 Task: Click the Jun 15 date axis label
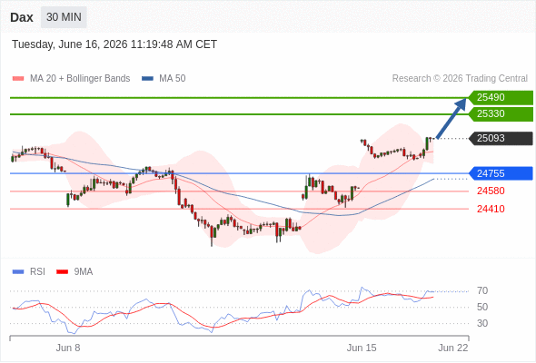point(362,348)
